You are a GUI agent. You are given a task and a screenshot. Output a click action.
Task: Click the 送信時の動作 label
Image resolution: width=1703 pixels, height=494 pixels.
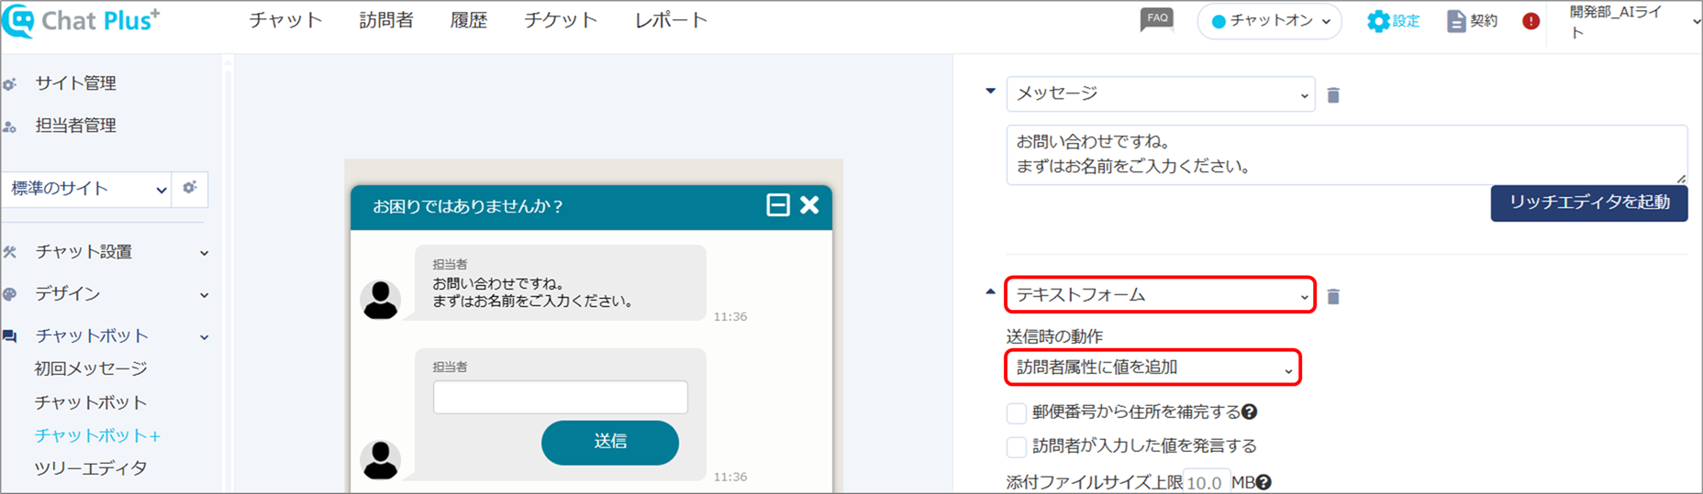(x=1054, y=336)
